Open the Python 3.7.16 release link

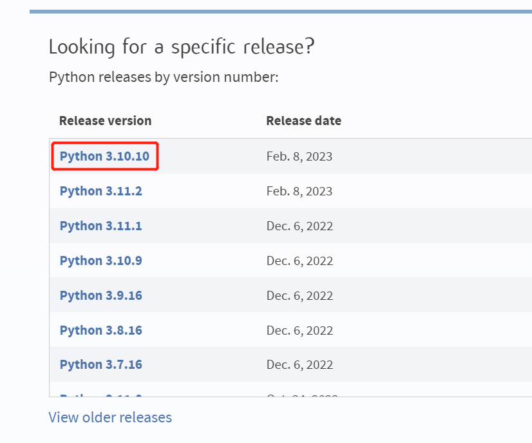pyautogui.click(x=100, y=365)
